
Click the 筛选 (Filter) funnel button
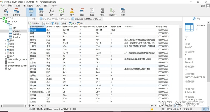[x=55, y=23]
